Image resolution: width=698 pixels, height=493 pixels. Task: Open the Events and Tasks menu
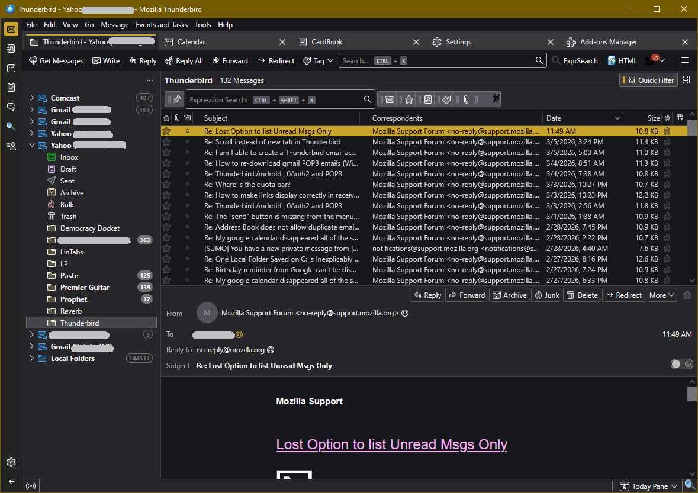tap(161, 25)
